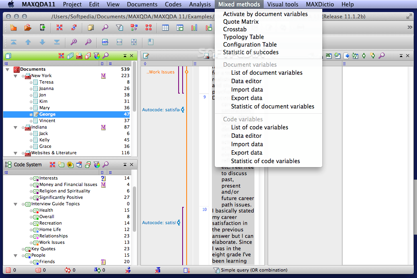The height and width of the screenshot is (278, 417).
Task: Click the zoom in magnifier icon
Action: pyautogui.click(x=74, y=42)
